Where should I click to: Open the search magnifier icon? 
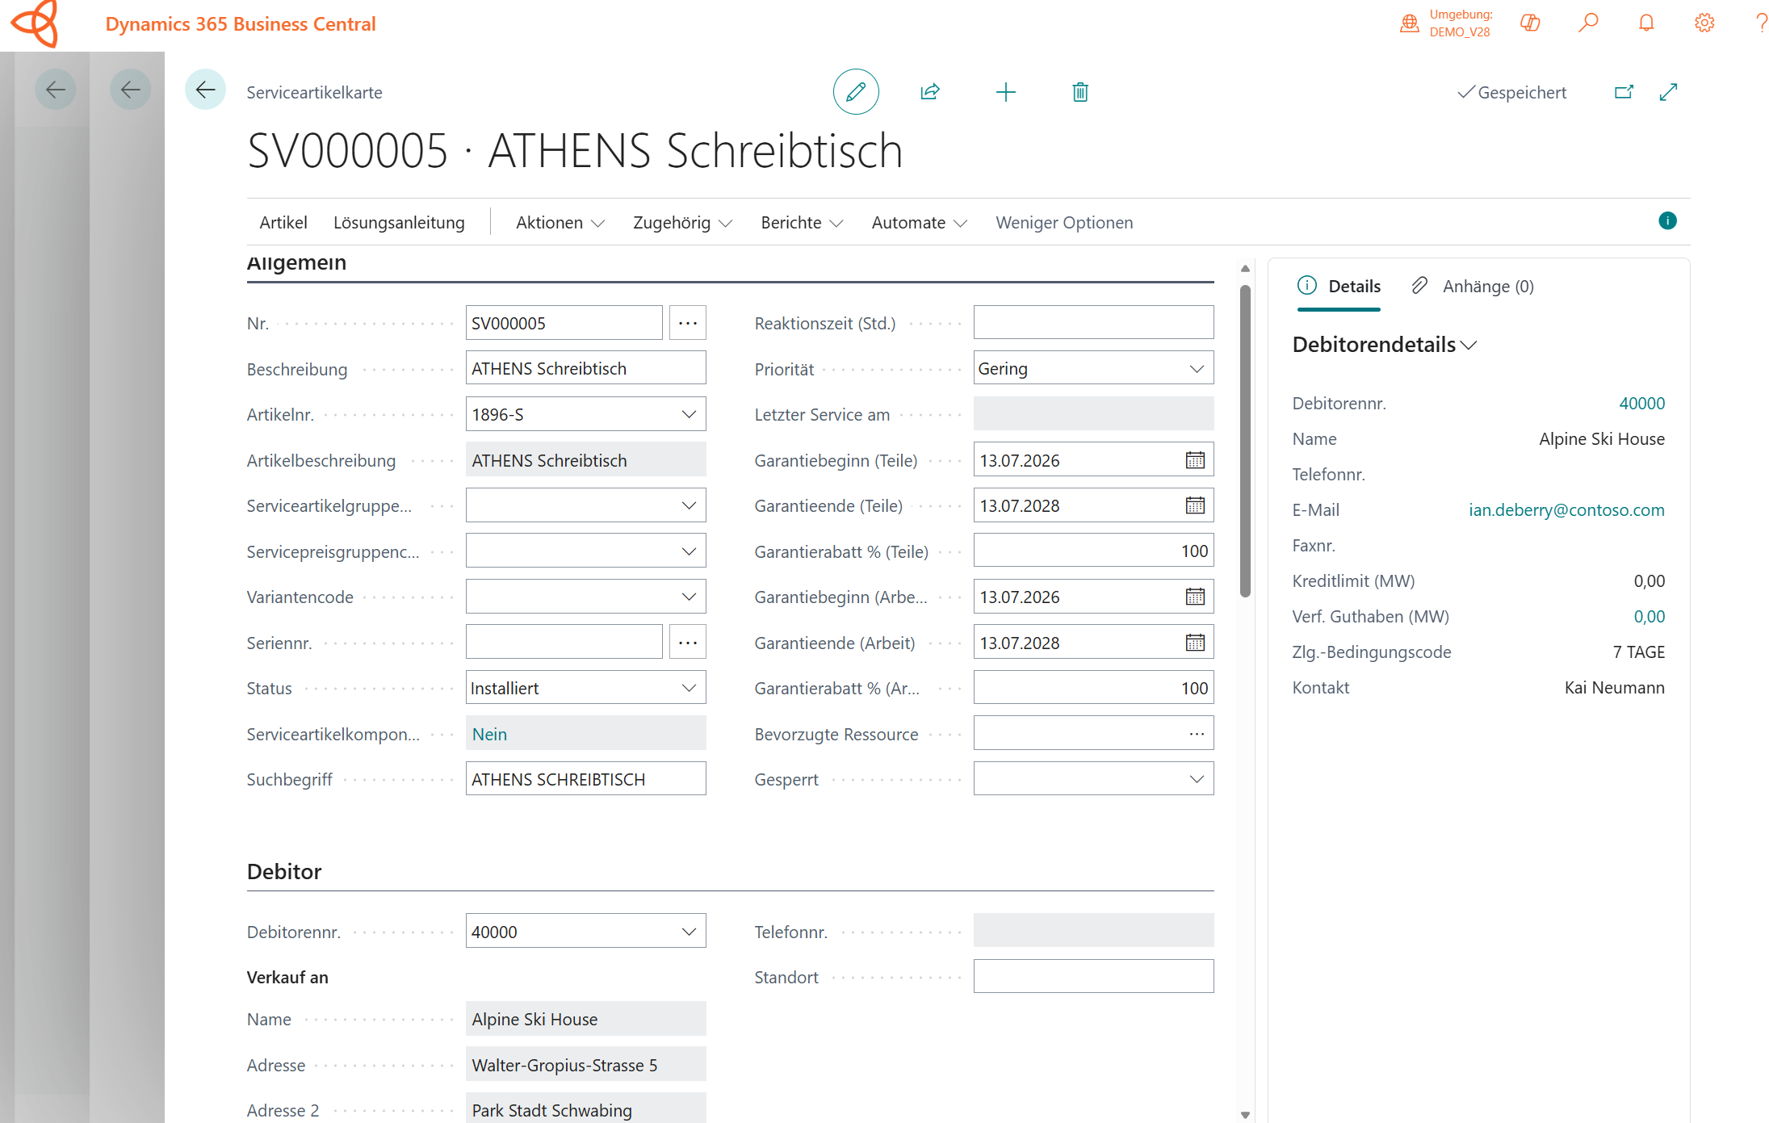click(1588, 23)
